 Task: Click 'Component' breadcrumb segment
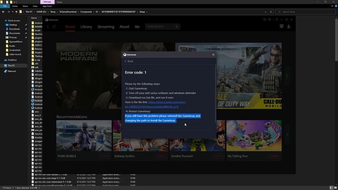86,12
